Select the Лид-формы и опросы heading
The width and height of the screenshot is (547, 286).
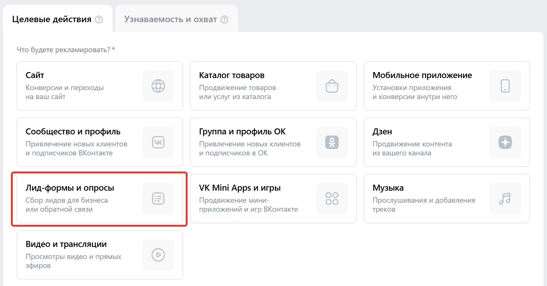coord(70,188)
